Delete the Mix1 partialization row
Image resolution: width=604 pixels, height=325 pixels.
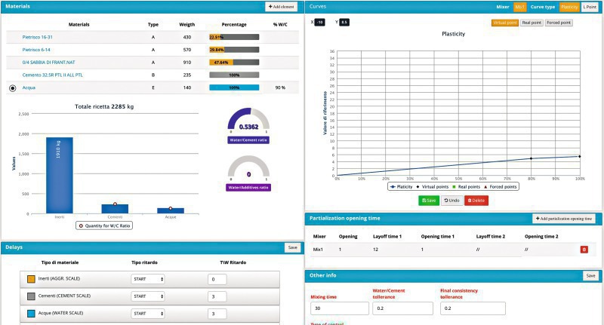[584, 250]
